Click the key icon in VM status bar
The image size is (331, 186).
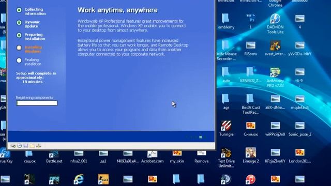(x=13, y=146)
